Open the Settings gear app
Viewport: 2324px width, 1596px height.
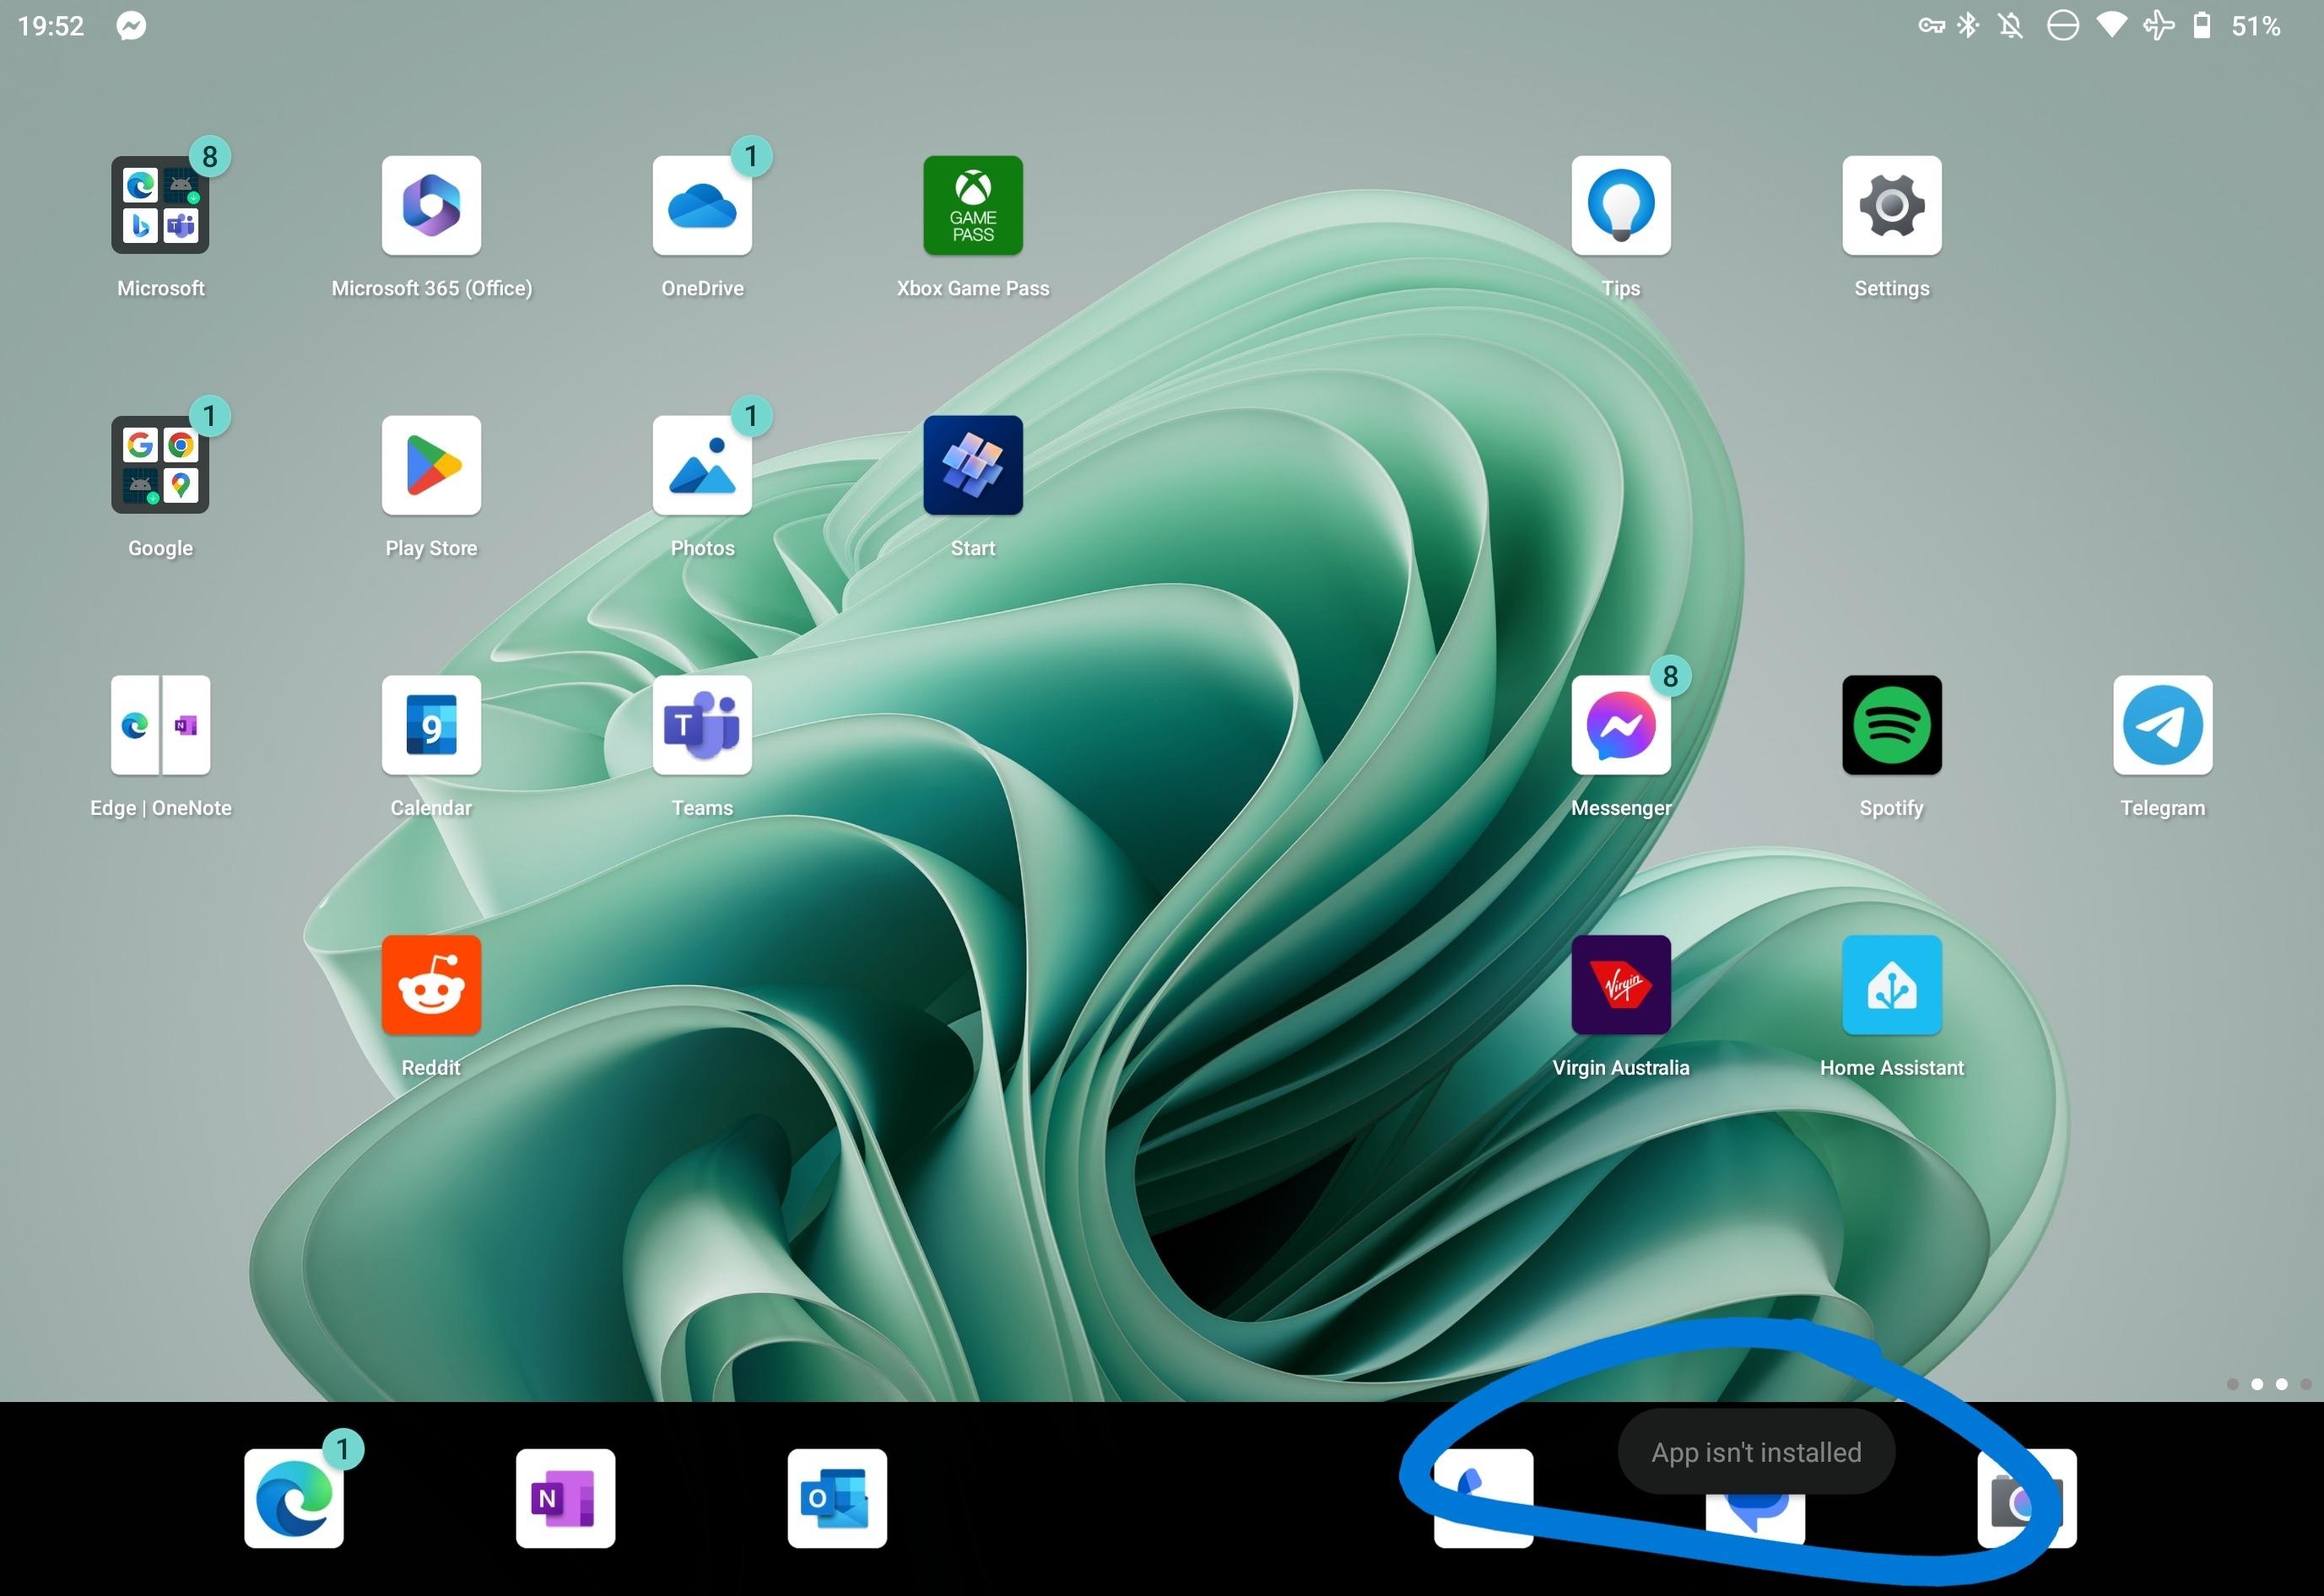pyautogui.click(x=1892, y=205)
